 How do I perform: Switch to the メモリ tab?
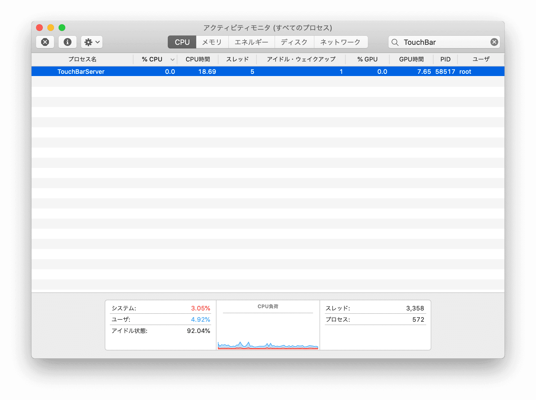212,42
